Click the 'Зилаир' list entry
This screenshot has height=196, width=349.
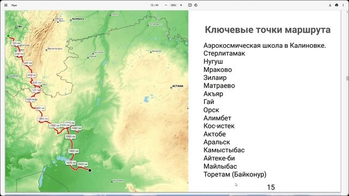coord(215,77)
